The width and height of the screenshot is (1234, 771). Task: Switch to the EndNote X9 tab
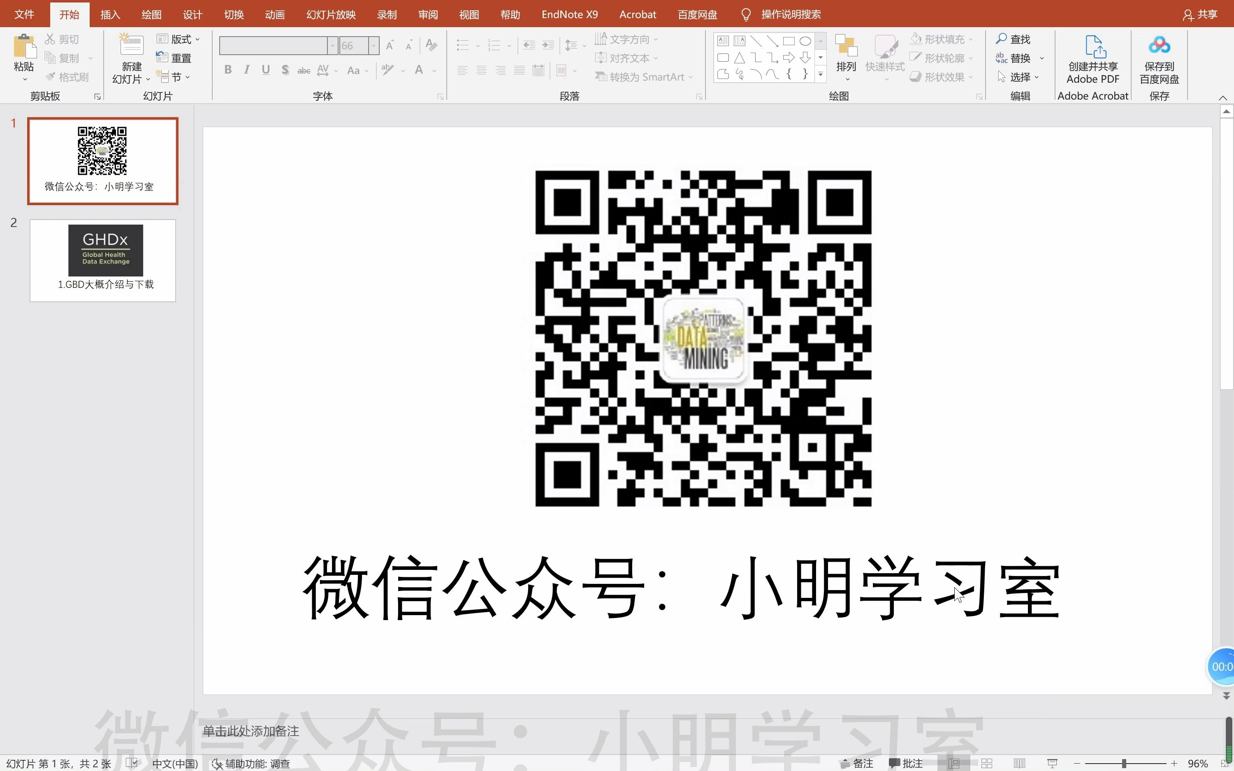point(570,14)
